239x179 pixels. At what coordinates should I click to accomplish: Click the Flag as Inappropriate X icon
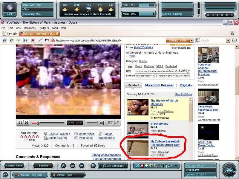pyautogui.click(x=100, y=134)
